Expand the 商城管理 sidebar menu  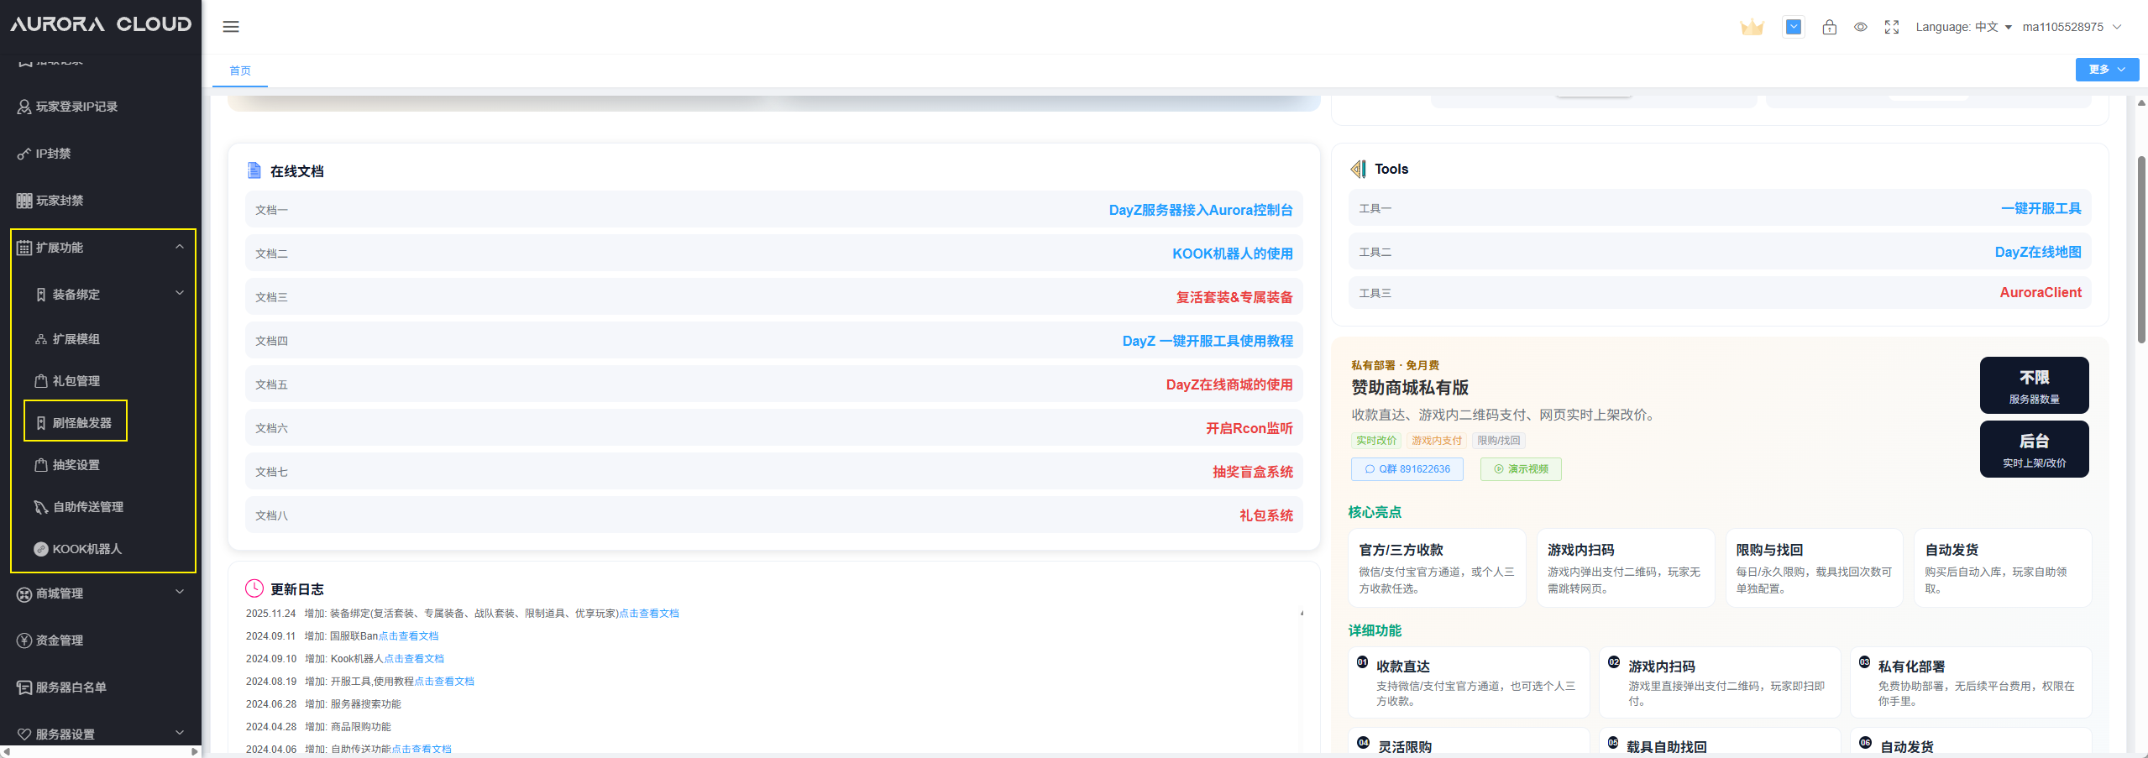pyautogui.click(x=101, y=593)
